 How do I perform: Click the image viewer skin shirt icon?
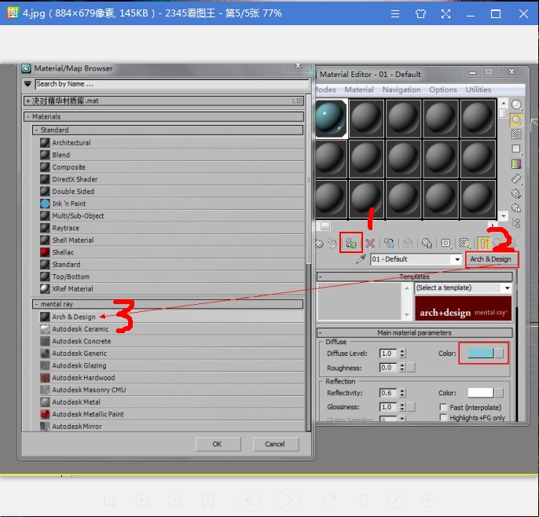pyautogui.click(x=420, y=14)
